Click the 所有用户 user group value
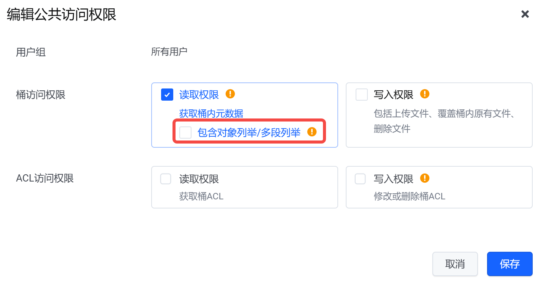The height and width of the screenshot is (281, 538). click(169, 52)
